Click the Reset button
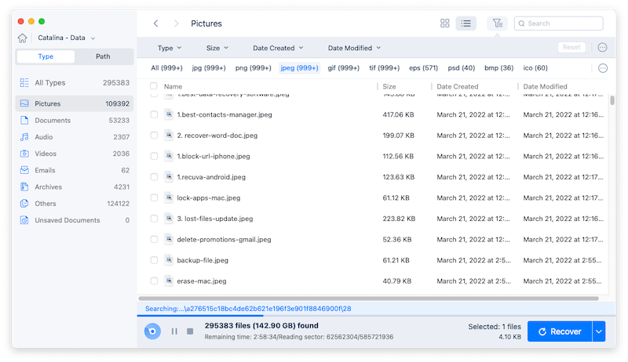Image resolution: width=628 pixels, height=362 pixels. [x=571, y=47]
